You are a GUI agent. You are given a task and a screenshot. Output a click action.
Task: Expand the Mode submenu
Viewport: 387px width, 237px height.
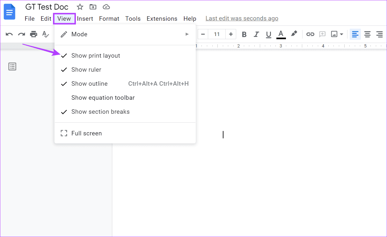(x=125, y=34)
